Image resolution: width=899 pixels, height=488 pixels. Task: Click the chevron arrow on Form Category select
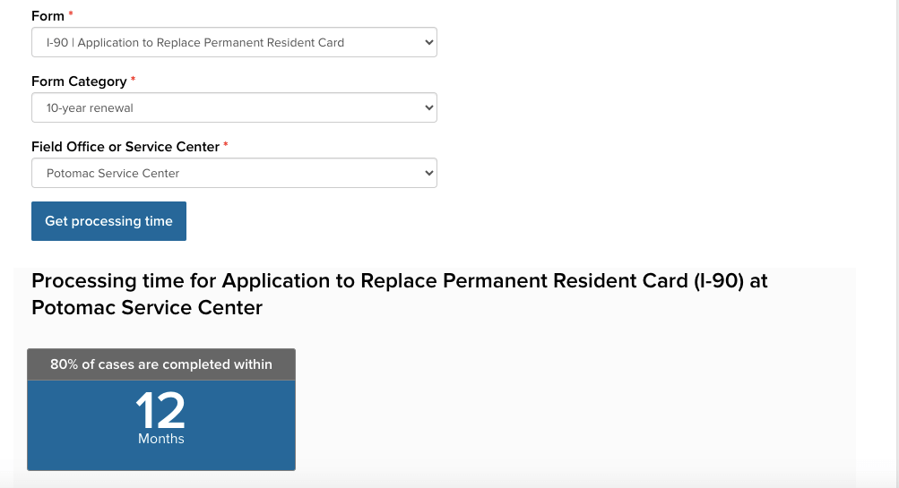point(428,107)
